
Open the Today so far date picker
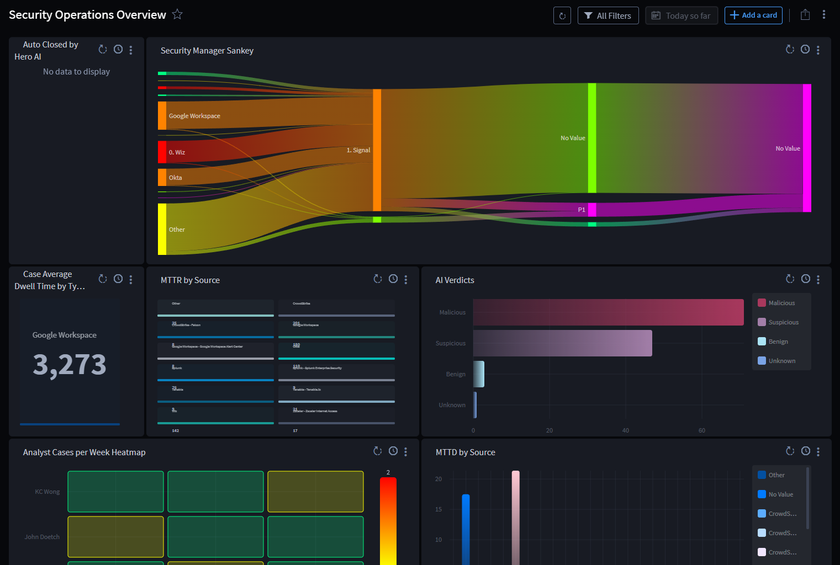tap(681, 15)
